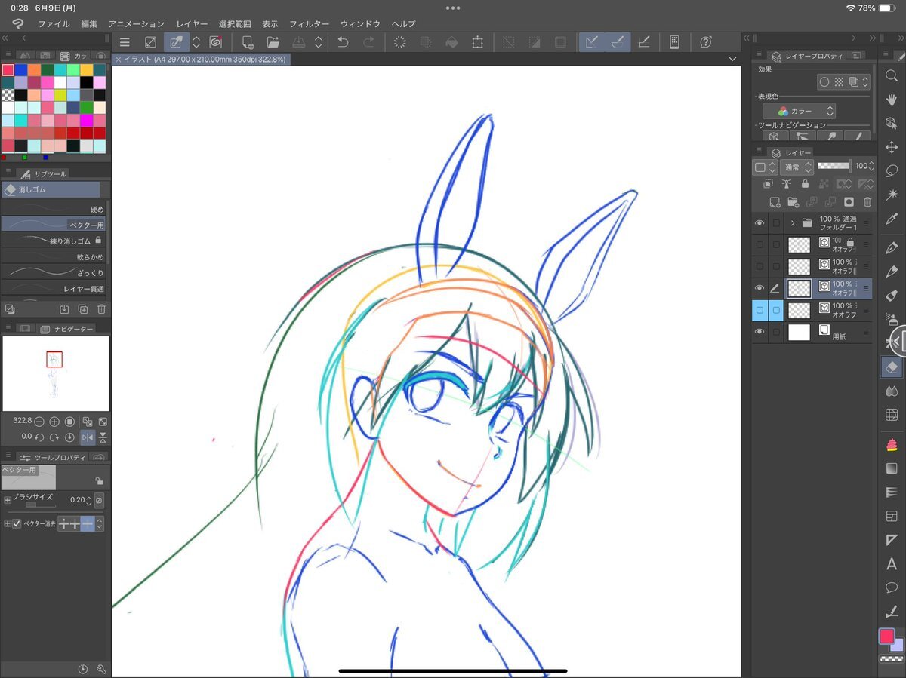The image size is (906, 678).
Task: Select the Magnifier zoom tool
Action: 892,75
